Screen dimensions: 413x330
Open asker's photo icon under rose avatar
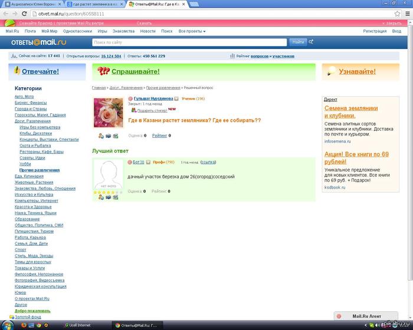pyautogui.click(x=108, y=136)
